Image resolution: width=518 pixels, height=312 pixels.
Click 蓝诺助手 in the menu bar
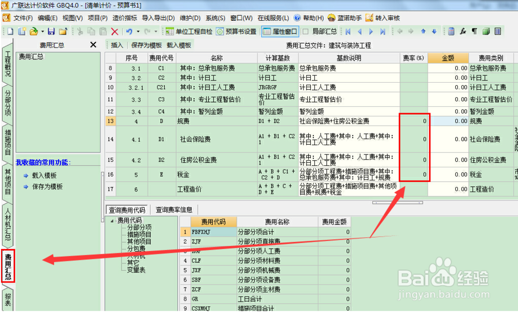coord(345,18)
